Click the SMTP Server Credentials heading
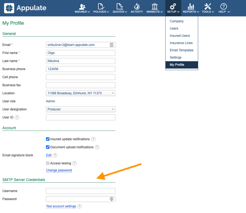246x213 pixels. point(24,180)
